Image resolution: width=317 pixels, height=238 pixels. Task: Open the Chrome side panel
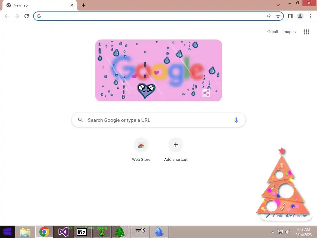pyautogui.click(x=290, y=16)
